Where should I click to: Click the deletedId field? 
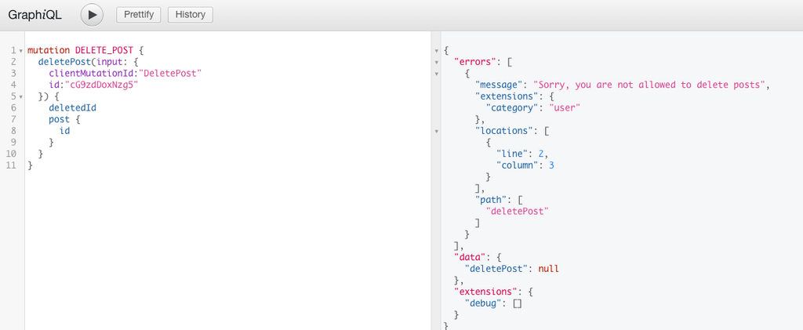pyautogui.click(x=73, y=107)
